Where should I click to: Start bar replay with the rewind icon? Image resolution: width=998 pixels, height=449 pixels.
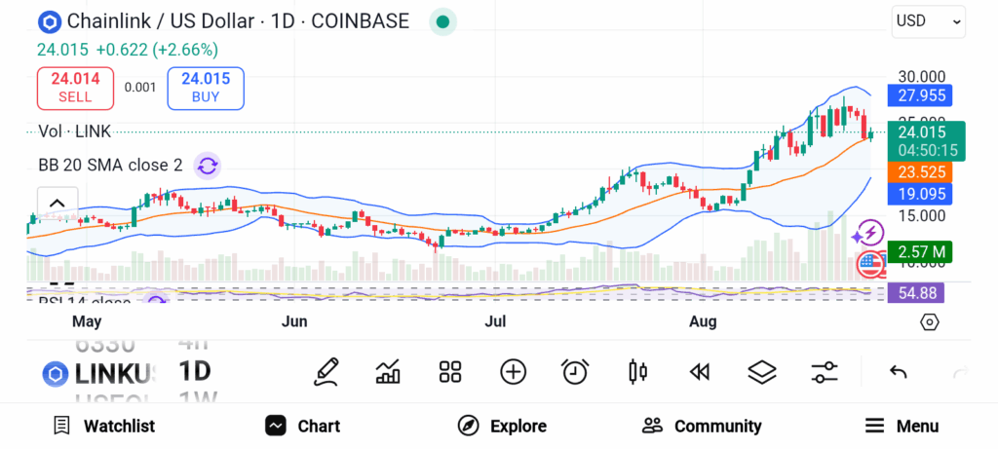click(699, 371)
